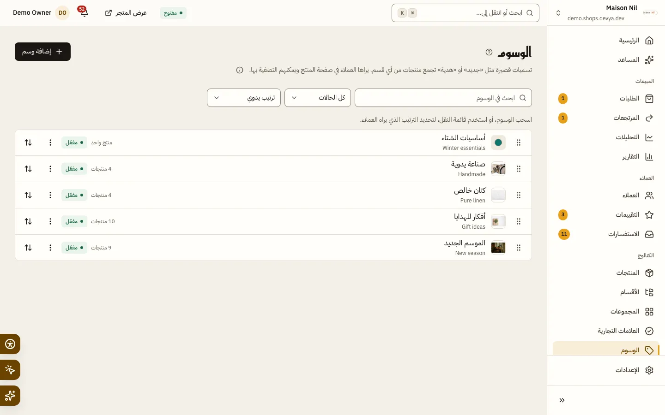Click move arrows icon for كتان خالص
This screenshot has height=415, width=665.
tap(28, 195)
